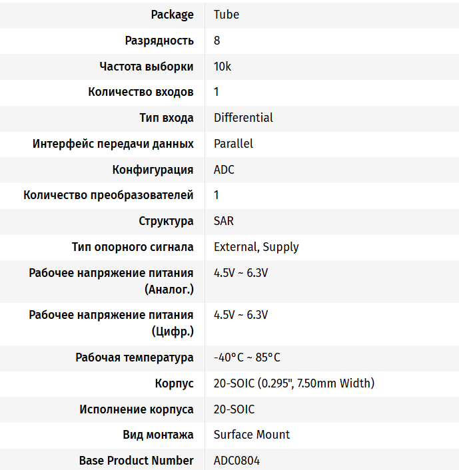Viewport: 459px width, 470px height.
Task: Click the "20-SOIC (0.295", 7.50mm Width)" value
Action: click(294, 383)
